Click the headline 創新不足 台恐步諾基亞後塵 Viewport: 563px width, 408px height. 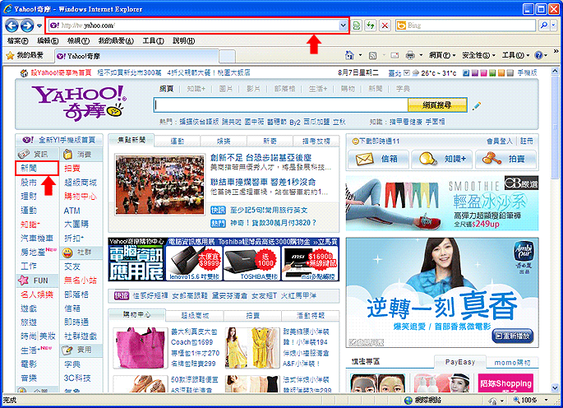tap(261, 157)
